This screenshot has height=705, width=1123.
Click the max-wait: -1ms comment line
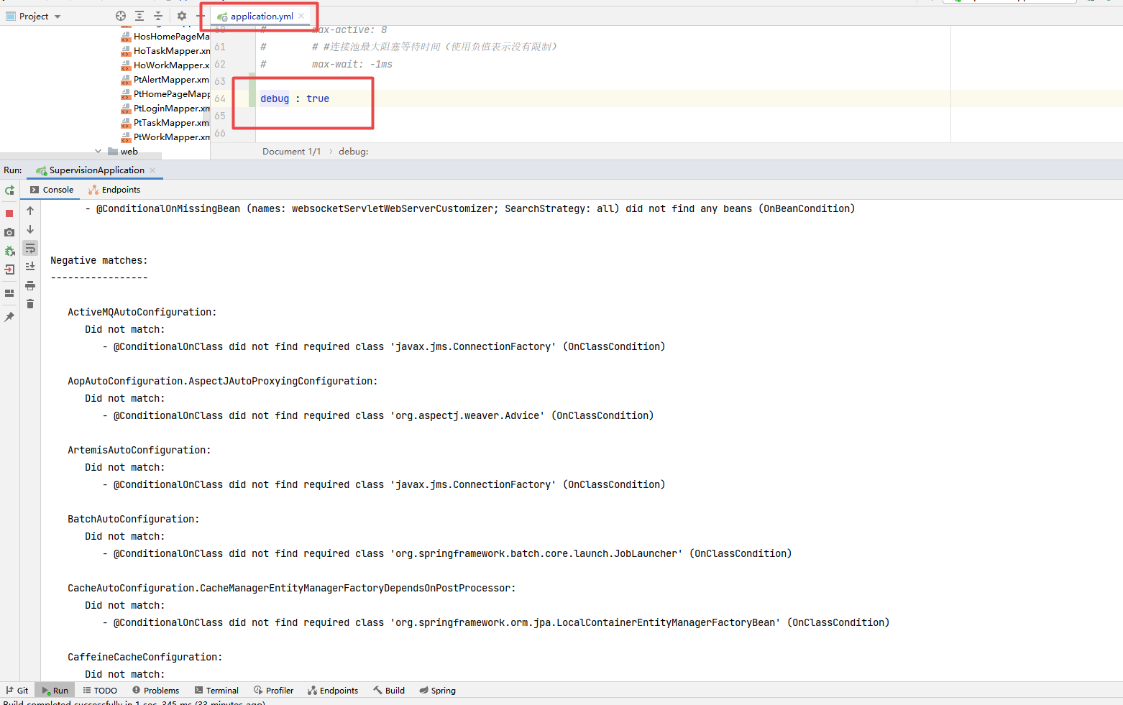pos(352,64)
